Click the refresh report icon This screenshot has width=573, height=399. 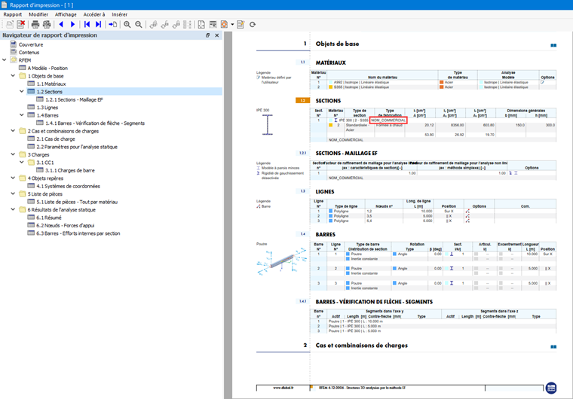[x=253, y=24]
